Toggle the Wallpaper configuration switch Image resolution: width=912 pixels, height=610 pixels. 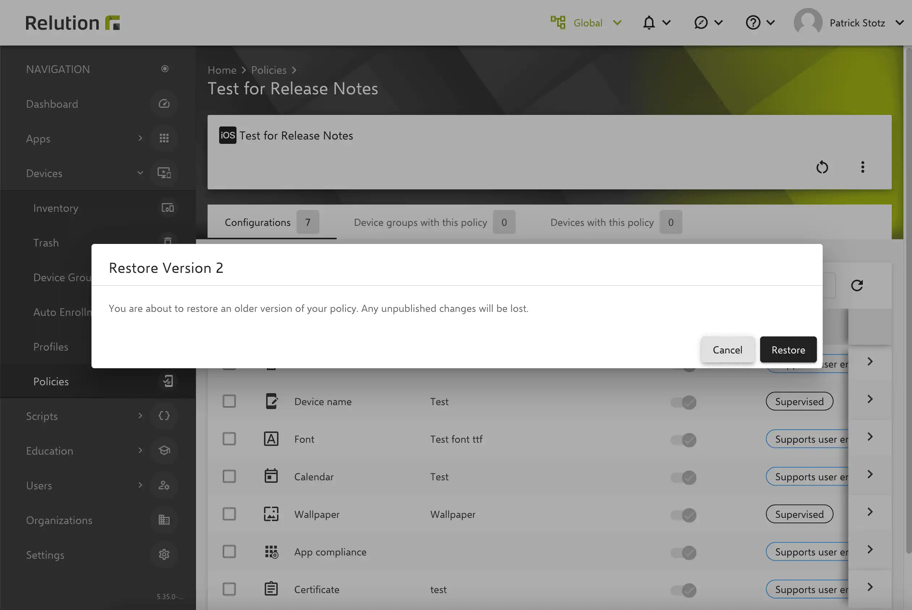pyautogui.click(x=683, y=515)
